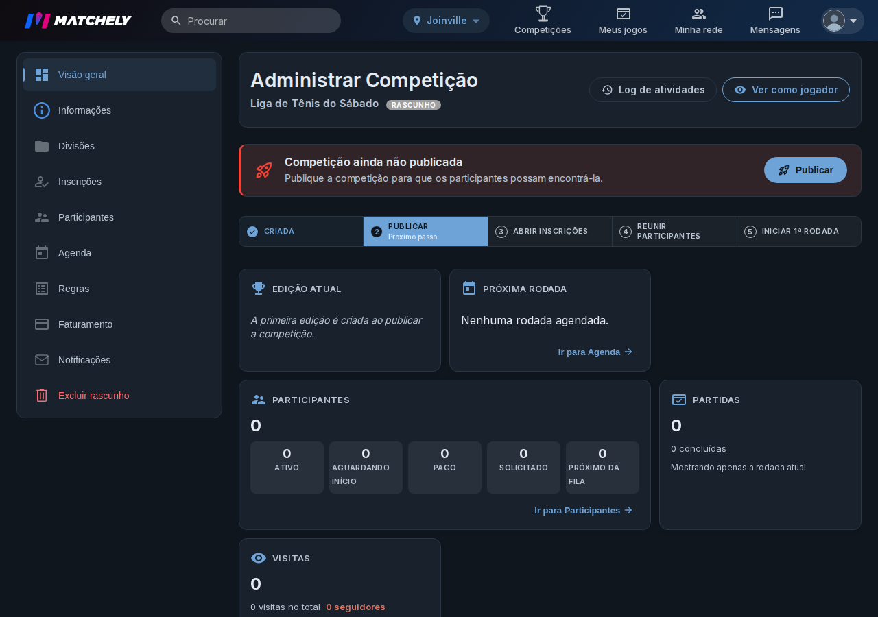
Task: Click the Participantes sidebar icon
Action: (42, 217)
